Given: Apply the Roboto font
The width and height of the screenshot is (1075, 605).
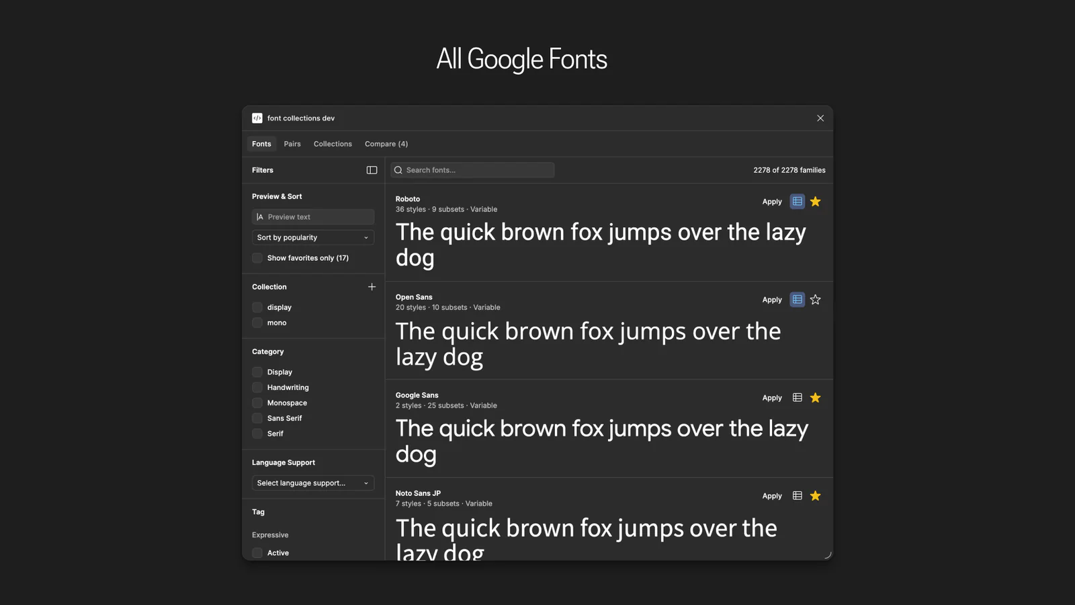Looking at the screenshot, I should [772, 202].
